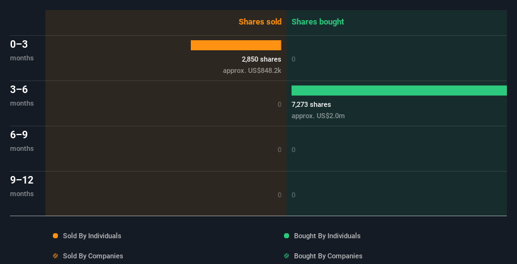Click the Shares bought column header
The width and height of the screenshot is (517, 264).
pyautogui.click(x=318, y=22)
